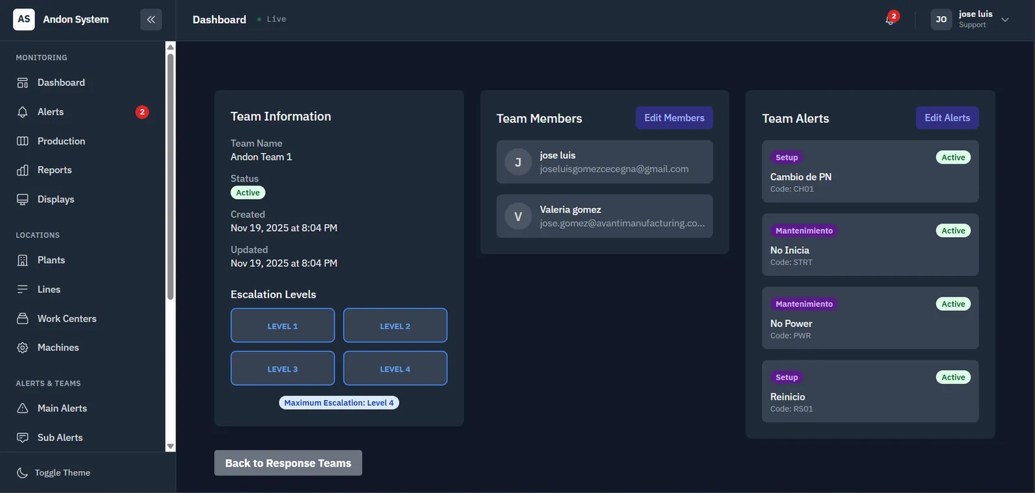Click the Edit Alerts button
Screen dimensions: 1035x493
coord(947,118)
